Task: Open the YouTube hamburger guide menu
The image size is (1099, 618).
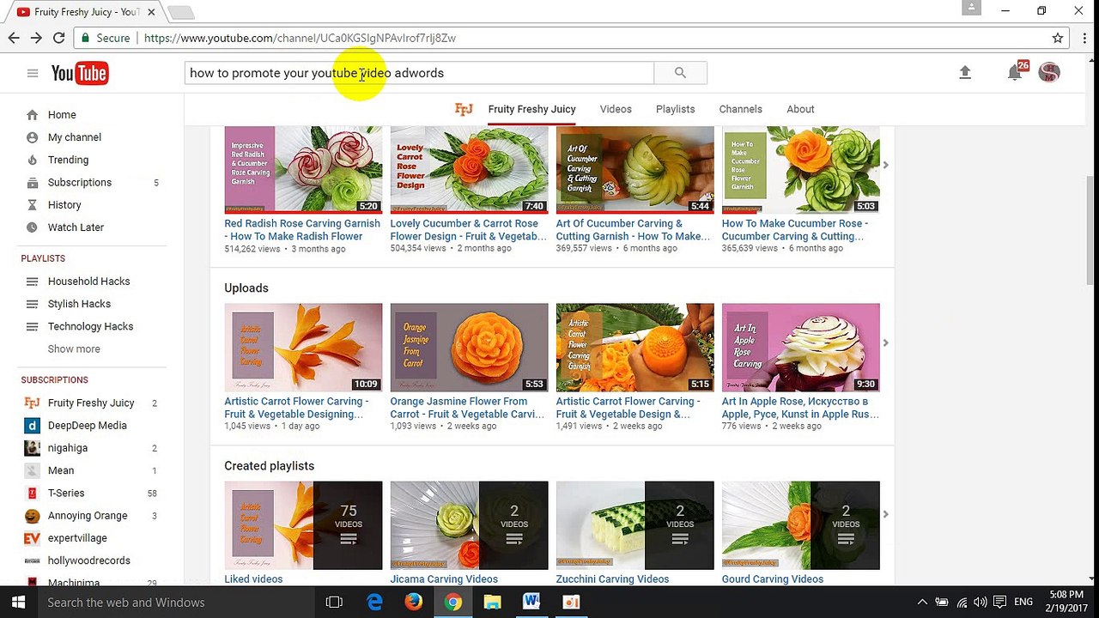Action: coord(33,73)
